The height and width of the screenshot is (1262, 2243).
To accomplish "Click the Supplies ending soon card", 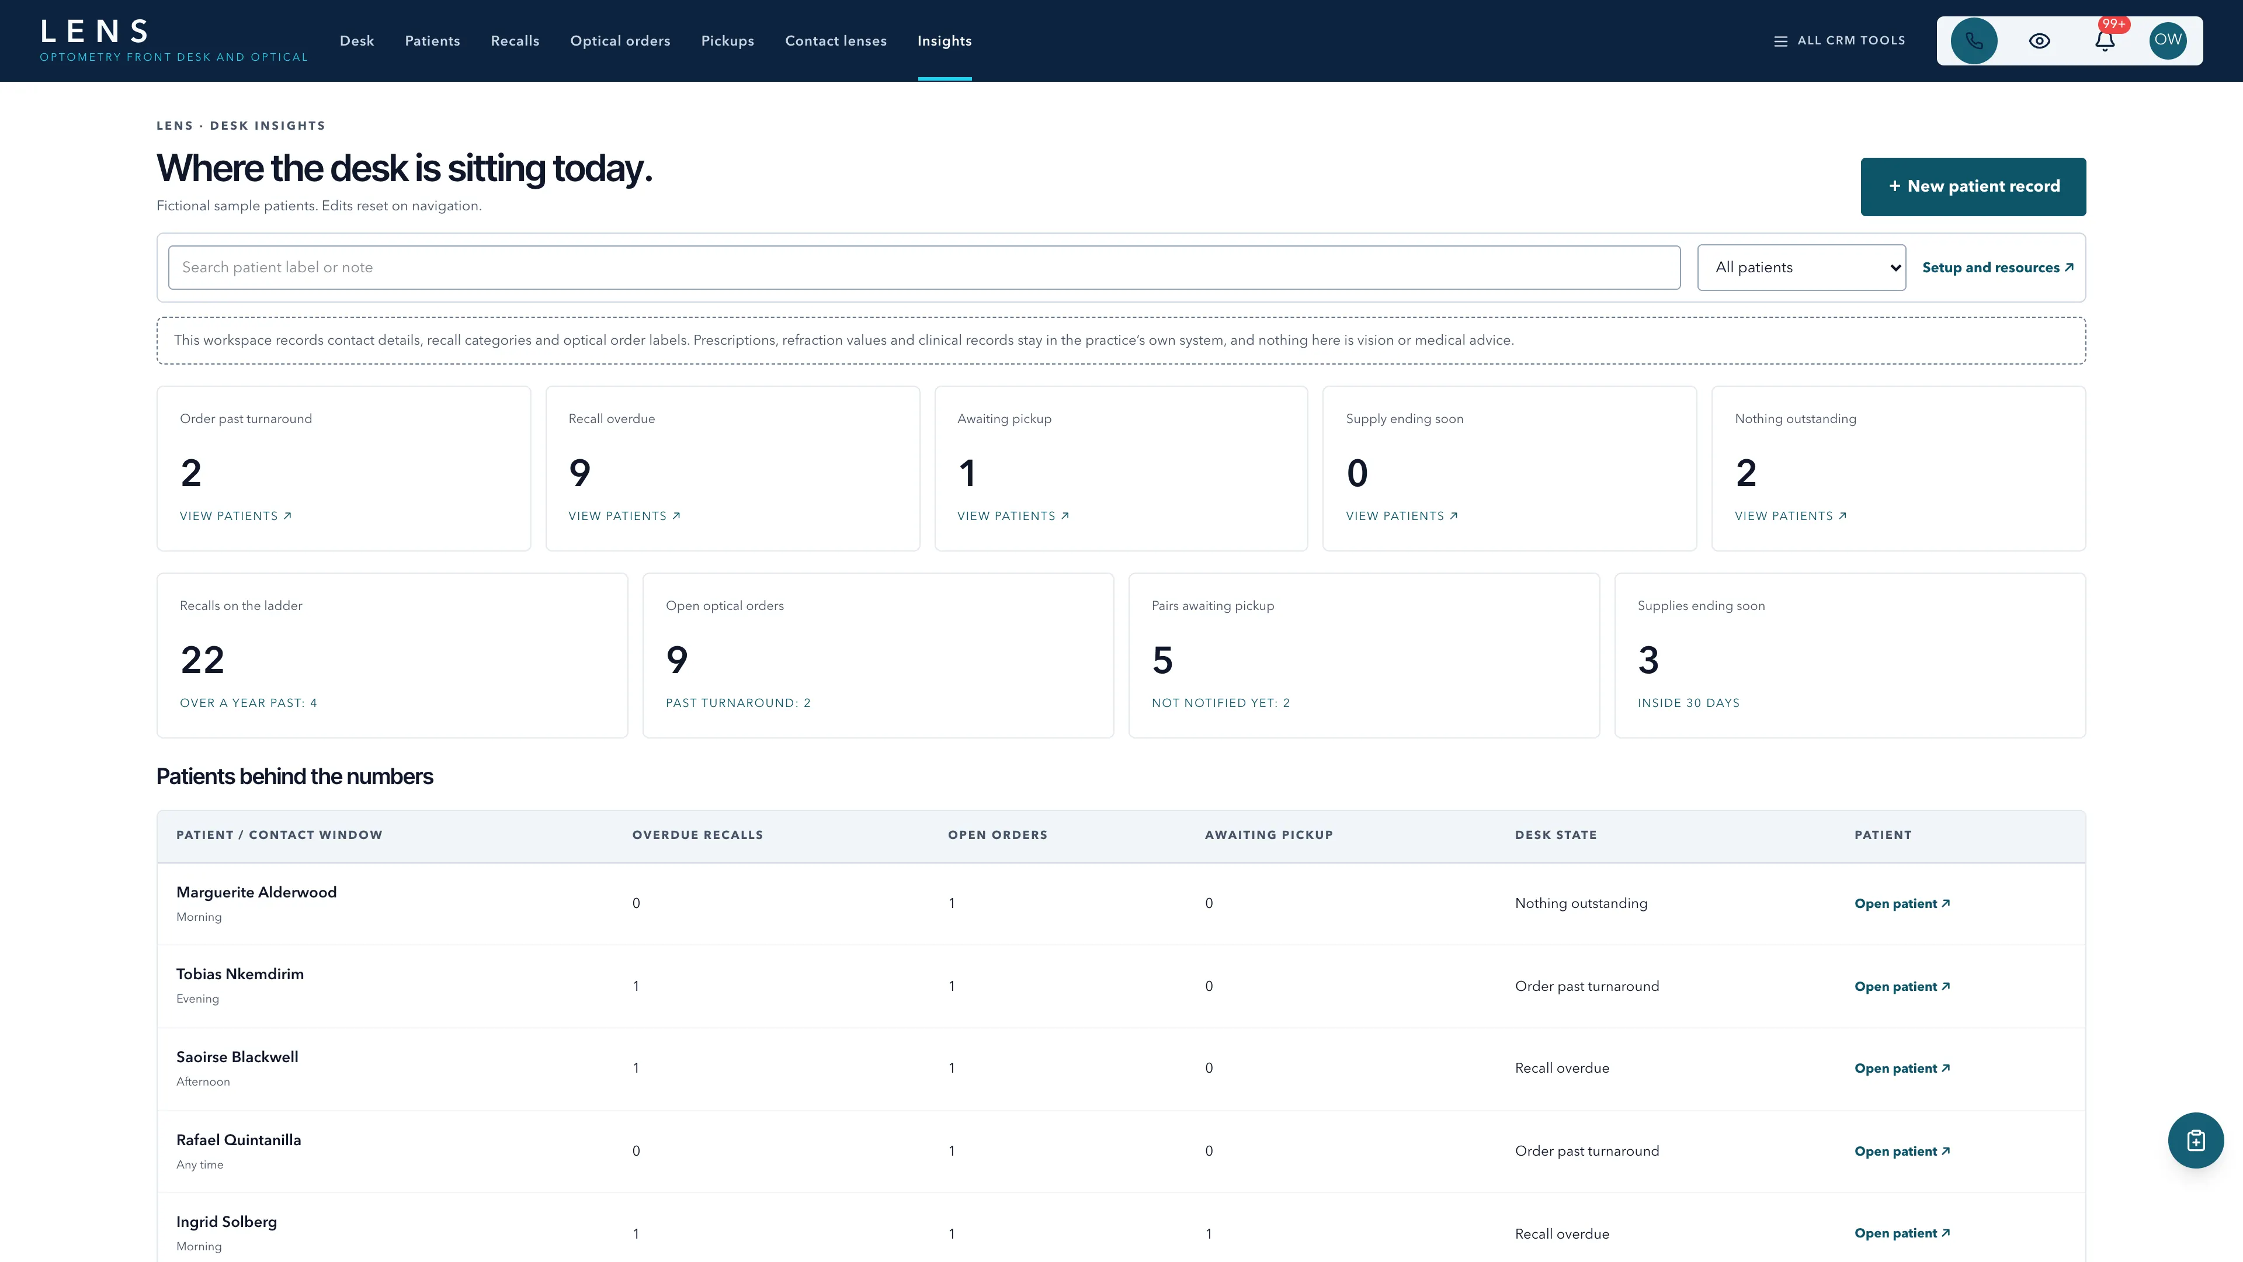I will pos(1849,655).
